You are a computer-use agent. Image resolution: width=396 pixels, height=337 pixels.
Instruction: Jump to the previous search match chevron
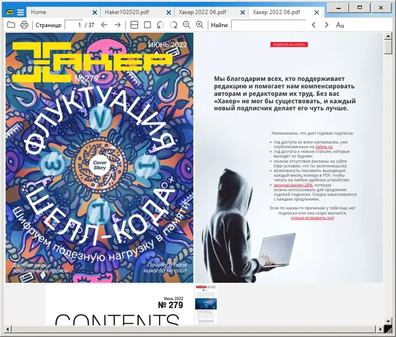click(x=313, y=24)
